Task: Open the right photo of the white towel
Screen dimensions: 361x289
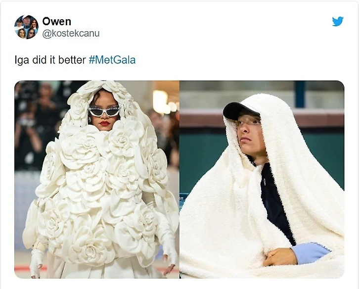Action: click(x=262, y=179)
